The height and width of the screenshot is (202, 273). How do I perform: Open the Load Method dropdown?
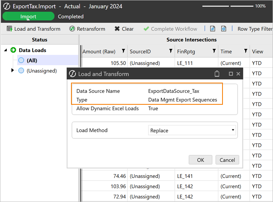(x=192, y=130)
